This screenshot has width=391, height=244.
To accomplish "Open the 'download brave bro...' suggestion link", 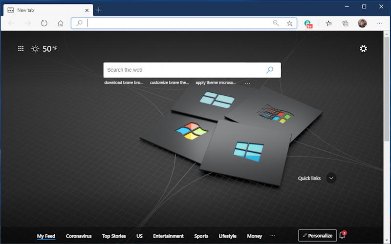I will 124,82.
